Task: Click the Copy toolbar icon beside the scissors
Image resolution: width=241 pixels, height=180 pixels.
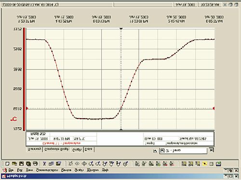Action: coord(51,164)
